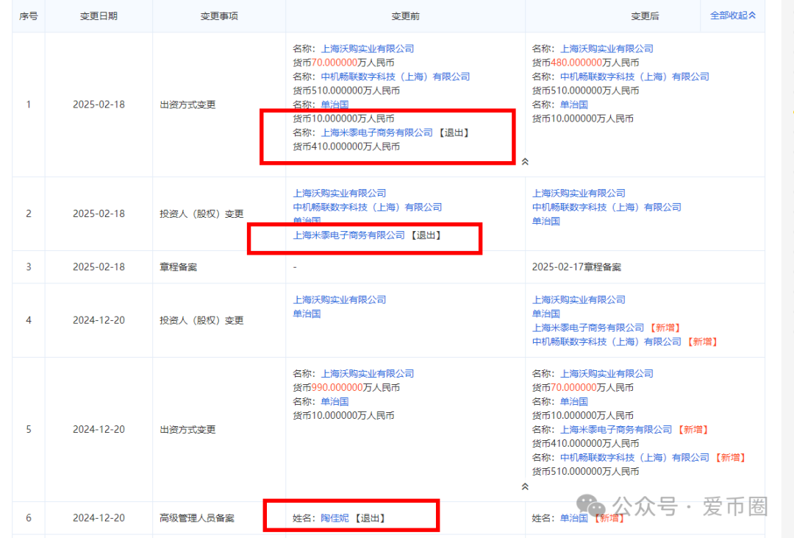Collapse row 5 details using double-up chevron

526,486
